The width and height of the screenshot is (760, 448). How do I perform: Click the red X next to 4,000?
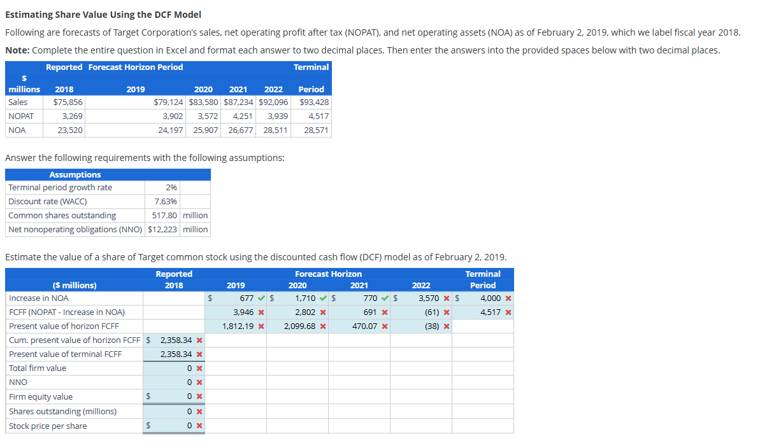click(508, 298)
